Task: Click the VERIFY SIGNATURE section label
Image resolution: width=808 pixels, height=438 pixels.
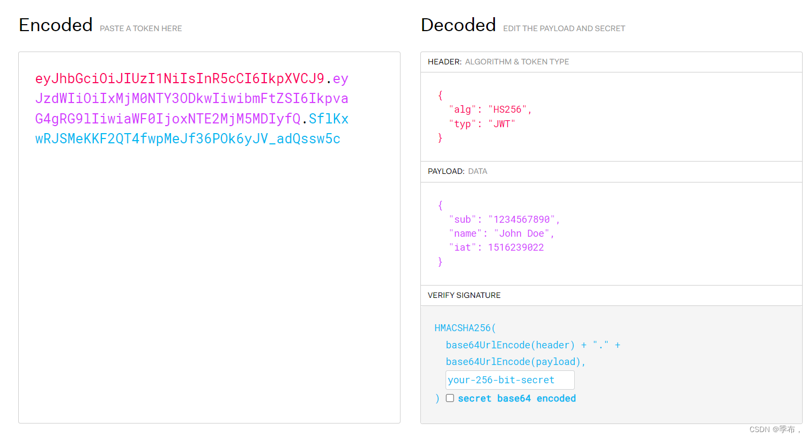Action: 464,295
